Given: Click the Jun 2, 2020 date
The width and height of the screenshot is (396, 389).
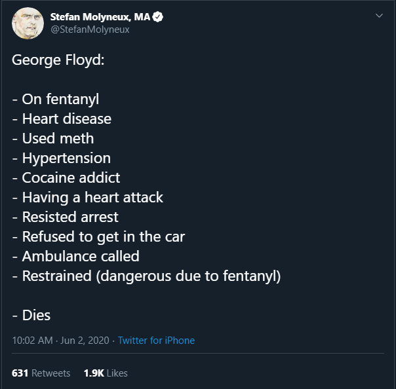Looking at the screenshot, I should click(x=85, y=341).
